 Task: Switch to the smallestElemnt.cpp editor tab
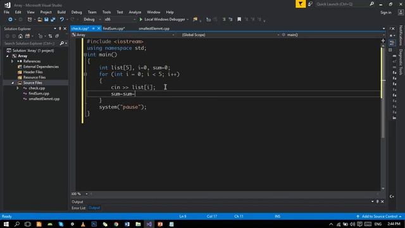point(154,28)
